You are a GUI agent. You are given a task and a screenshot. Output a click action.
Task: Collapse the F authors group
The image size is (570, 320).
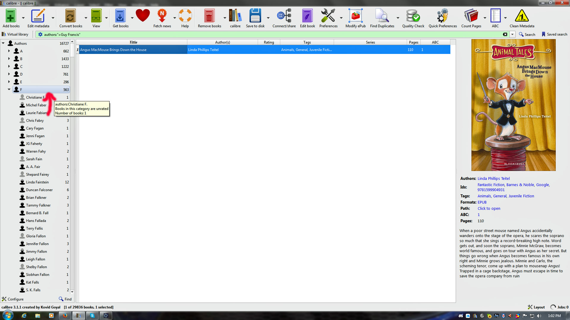pyautogui.click(x=9, y=89)
